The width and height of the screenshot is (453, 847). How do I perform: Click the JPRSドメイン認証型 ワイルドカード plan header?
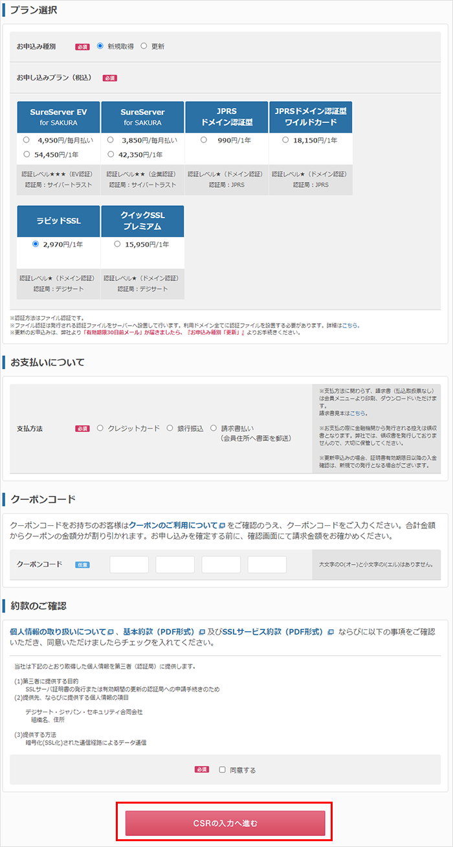(x=311, y=117)
